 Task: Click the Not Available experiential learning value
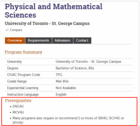click(66, 88)
